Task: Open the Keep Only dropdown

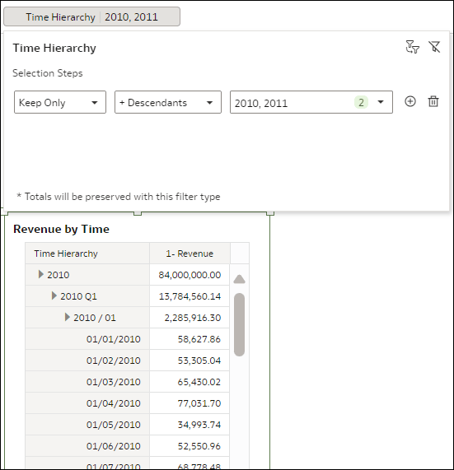Action: [60, 102]
